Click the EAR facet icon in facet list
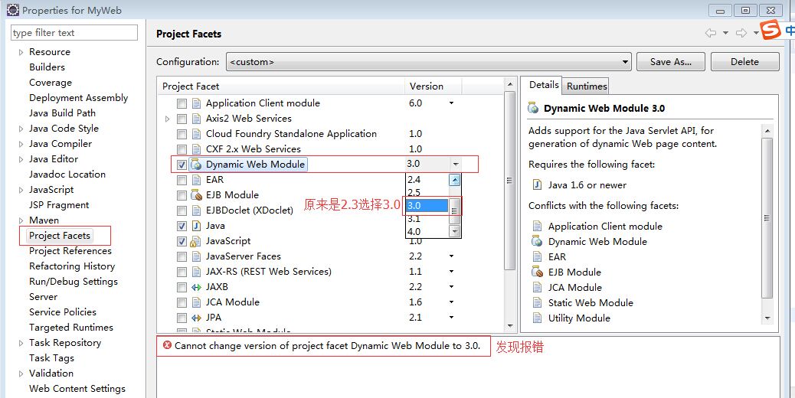795x398 pixels. (x=196, y=180)
